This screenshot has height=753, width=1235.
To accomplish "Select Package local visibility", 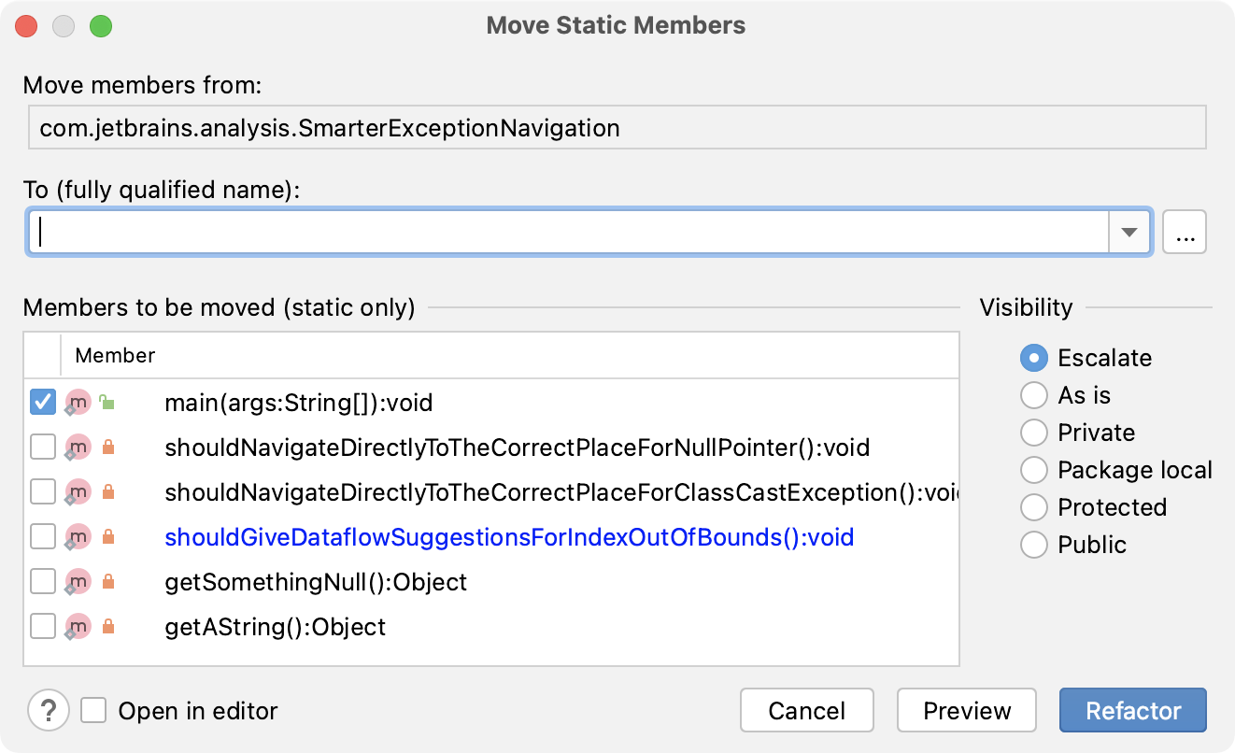I will click(x=1033, y=470).
